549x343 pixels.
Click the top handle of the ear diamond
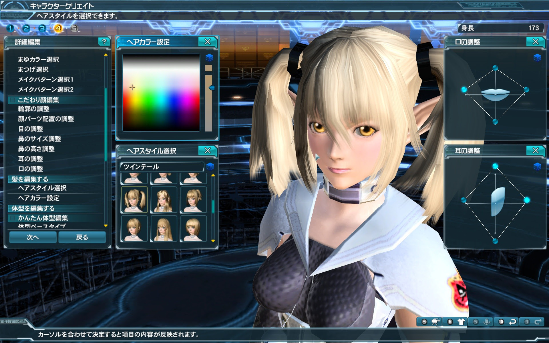495,166
